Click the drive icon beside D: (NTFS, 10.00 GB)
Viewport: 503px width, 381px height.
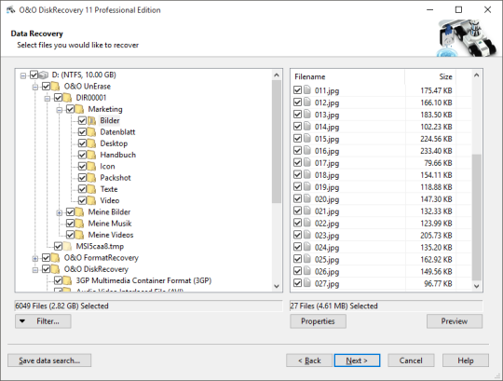point(44,75)
